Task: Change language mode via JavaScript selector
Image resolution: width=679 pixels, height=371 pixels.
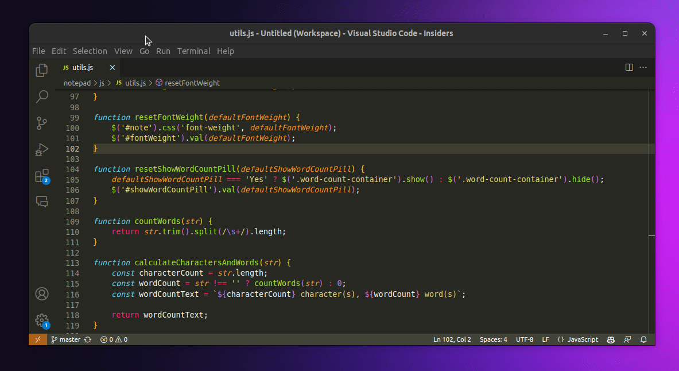Action: tap(581, 339)
